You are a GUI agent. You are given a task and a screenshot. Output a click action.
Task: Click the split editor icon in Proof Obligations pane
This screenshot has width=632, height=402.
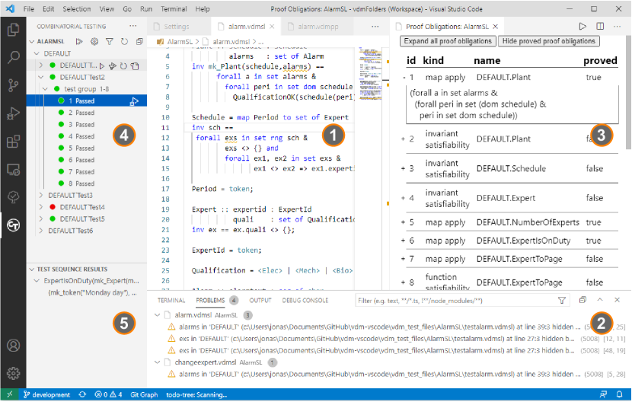pyautogui.click(x=600, y=26)
